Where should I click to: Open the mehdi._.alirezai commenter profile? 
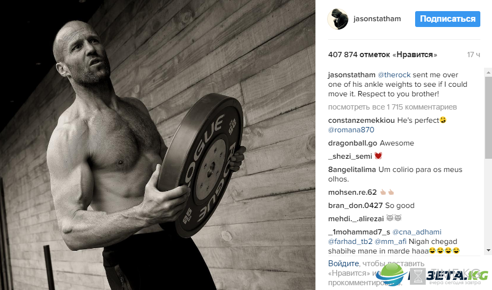pyautogui.click(x=356, y=219)
